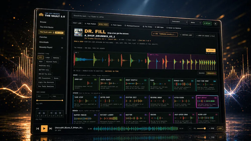The width and height of the screenshot is (251, 141).
Task: Click the DROP-OUT card's 2♪ badge
Action: [x=95, y=79]
